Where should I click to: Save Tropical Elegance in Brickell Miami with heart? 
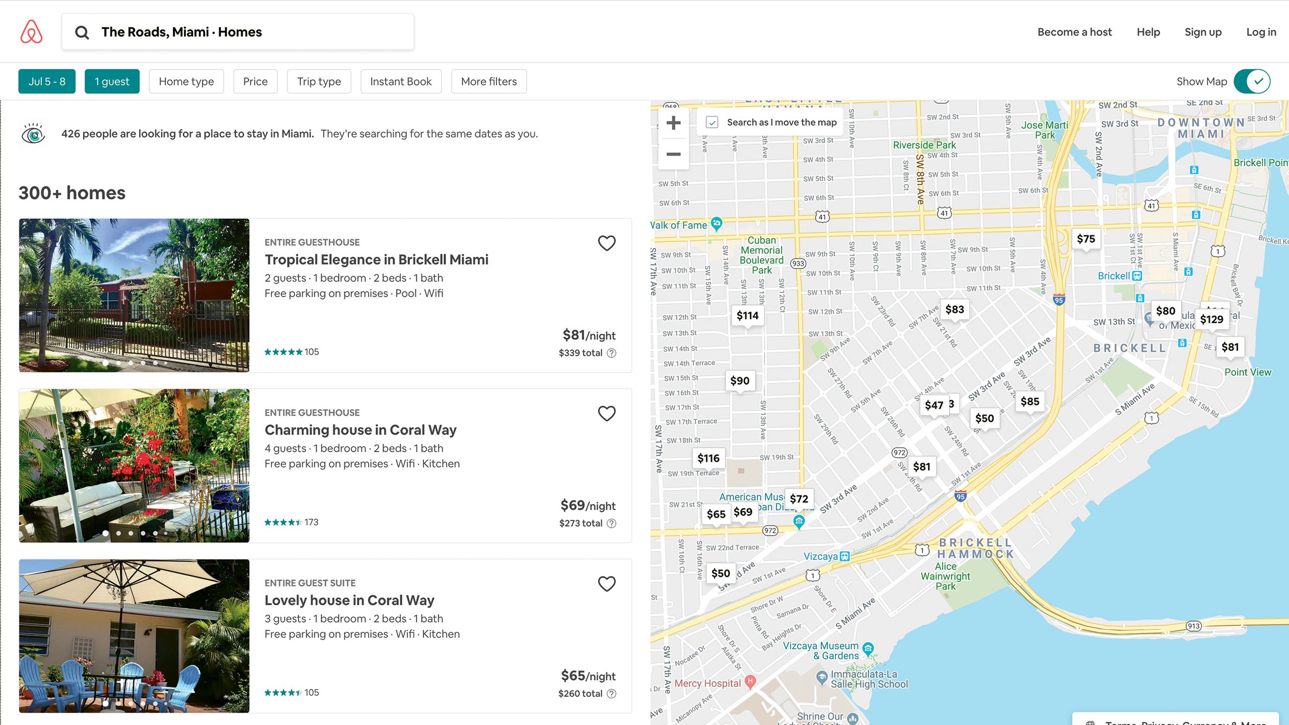pos(607,243)
